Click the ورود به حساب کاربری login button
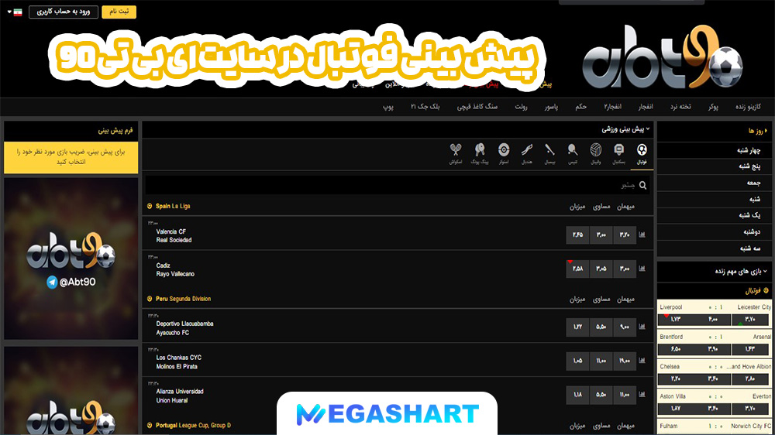Viewport: 775px width, 435px height. pyautogui.click(x=64, y=12)
